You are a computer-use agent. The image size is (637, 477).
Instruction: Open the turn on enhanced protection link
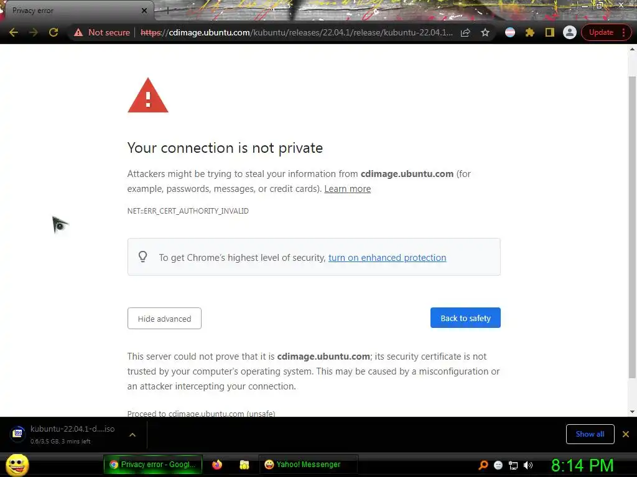coord(387,258)
